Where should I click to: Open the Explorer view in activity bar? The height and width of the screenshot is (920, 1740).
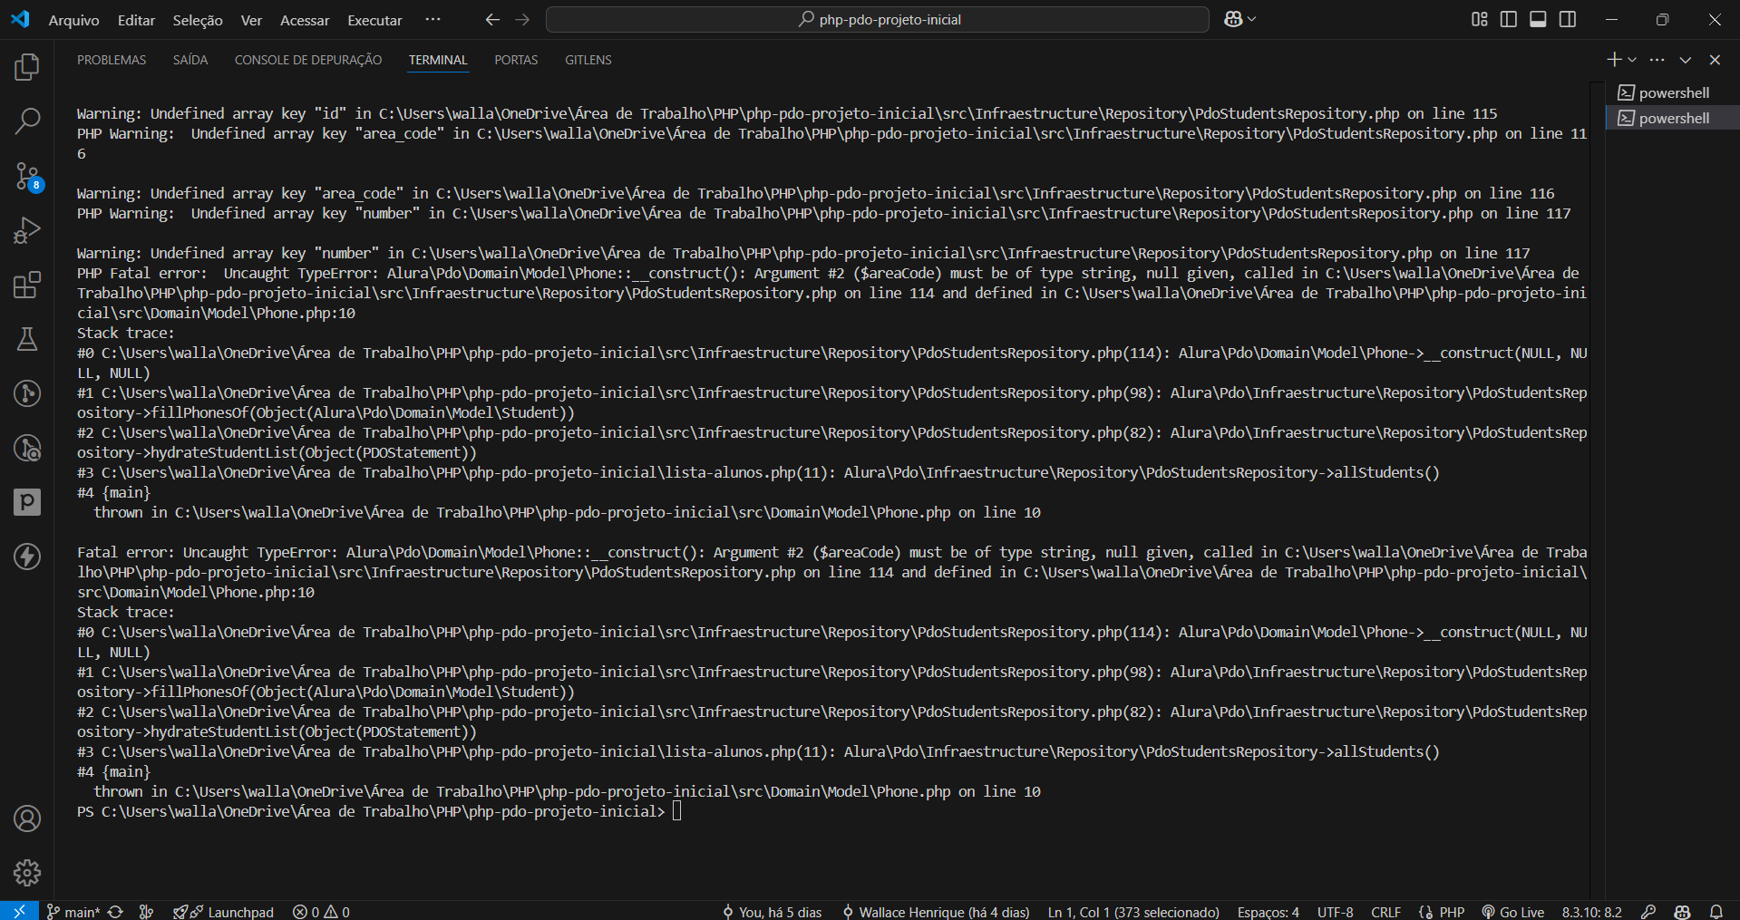(27, 66)
